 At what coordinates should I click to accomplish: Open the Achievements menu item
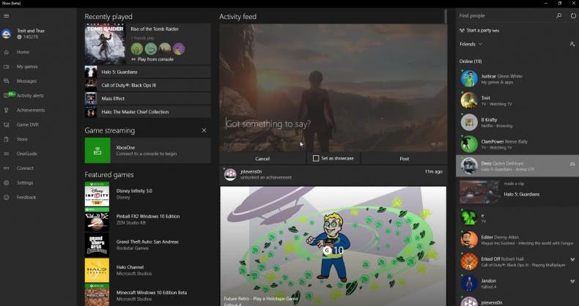click(31, 111)
